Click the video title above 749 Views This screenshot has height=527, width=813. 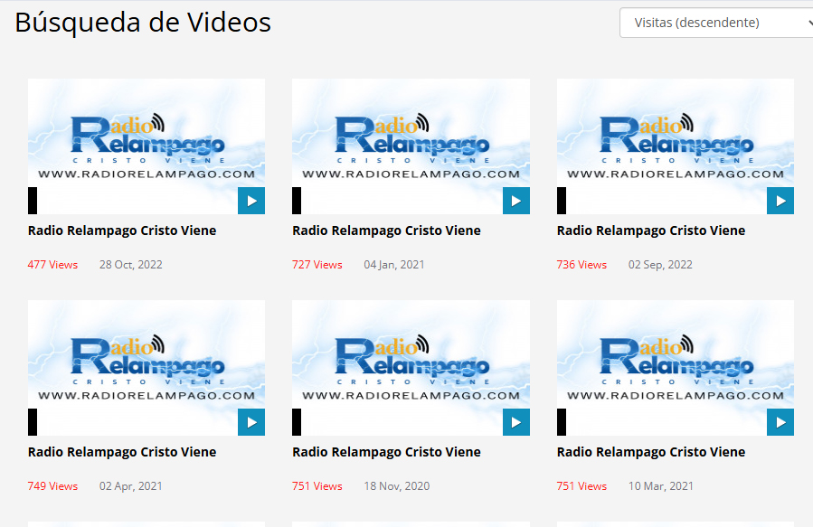point(122,452)
